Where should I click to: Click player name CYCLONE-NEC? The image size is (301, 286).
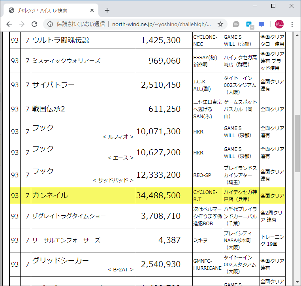click(205, 41)
